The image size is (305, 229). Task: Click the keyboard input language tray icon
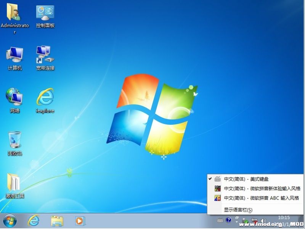click(x=220, y=220)
